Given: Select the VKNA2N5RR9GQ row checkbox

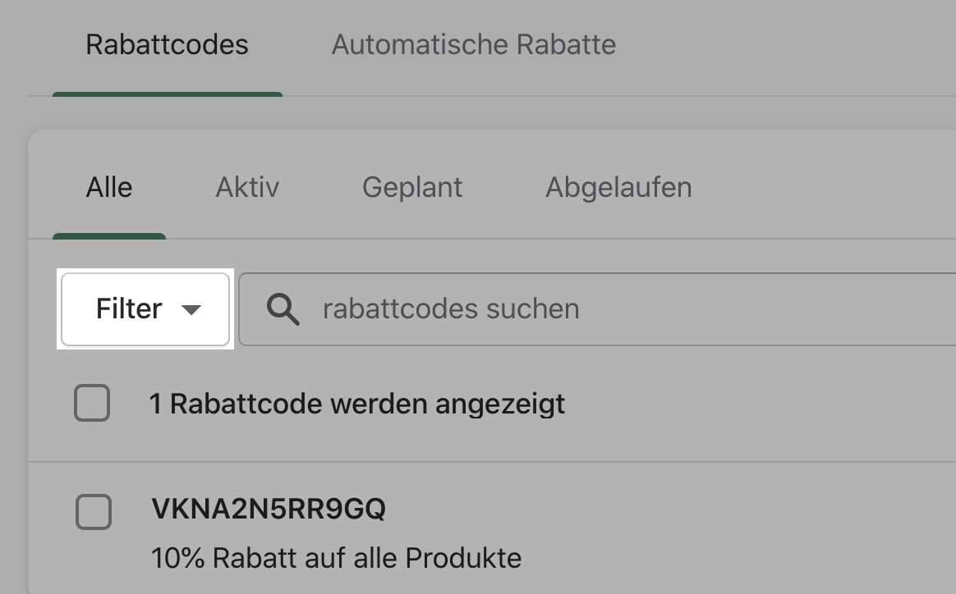Looking at the screenshot, I should pyautogui.click(x=93, y=512).
